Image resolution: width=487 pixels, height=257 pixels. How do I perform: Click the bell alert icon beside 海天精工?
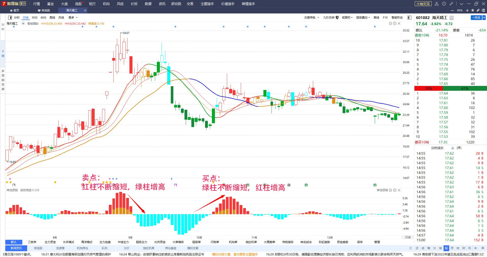click(452, 18)
